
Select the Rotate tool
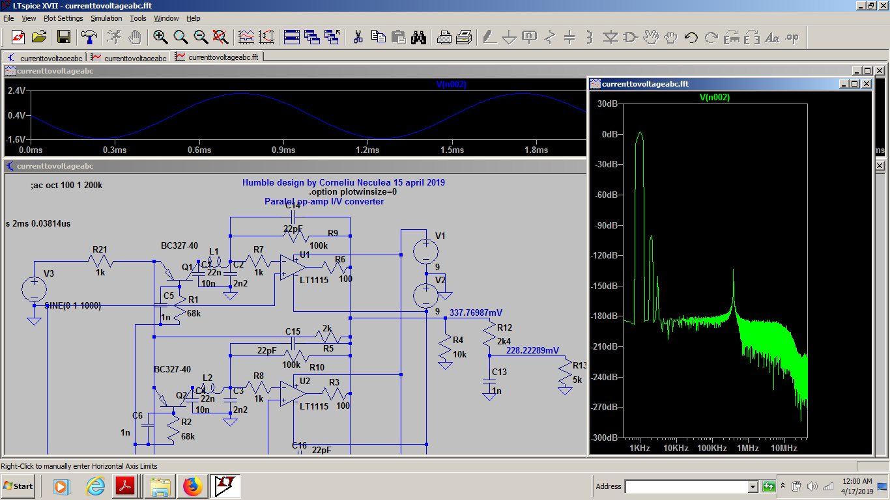click(731, 37)
